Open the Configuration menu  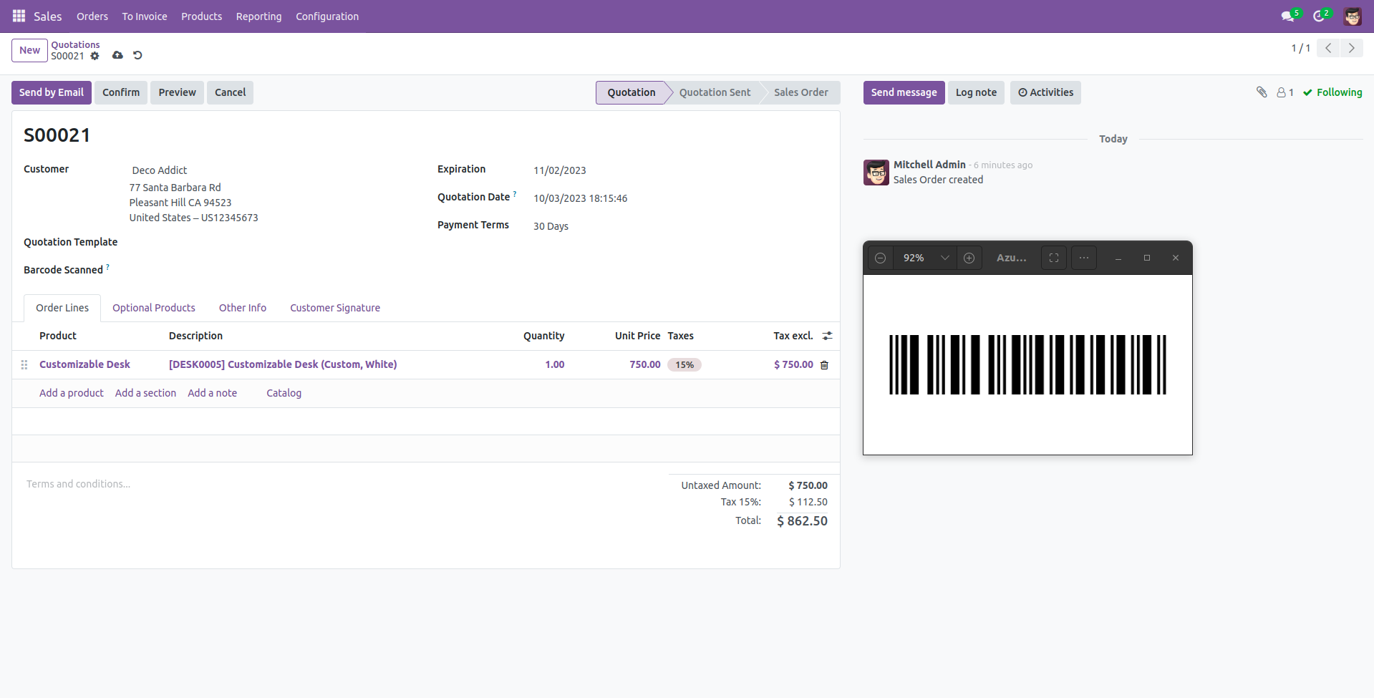[x=327, y=16]
